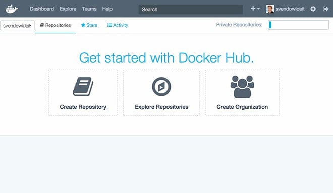This screenshot has height=193, width=333.
Task: Click the Docker whale logo
Action: 12,9
